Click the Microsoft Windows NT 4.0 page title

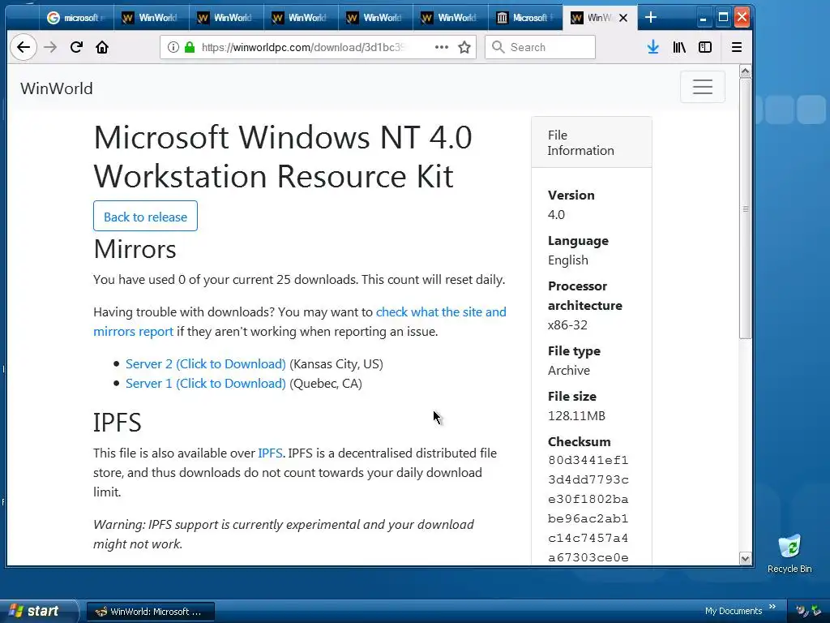(x=283, y=157)
